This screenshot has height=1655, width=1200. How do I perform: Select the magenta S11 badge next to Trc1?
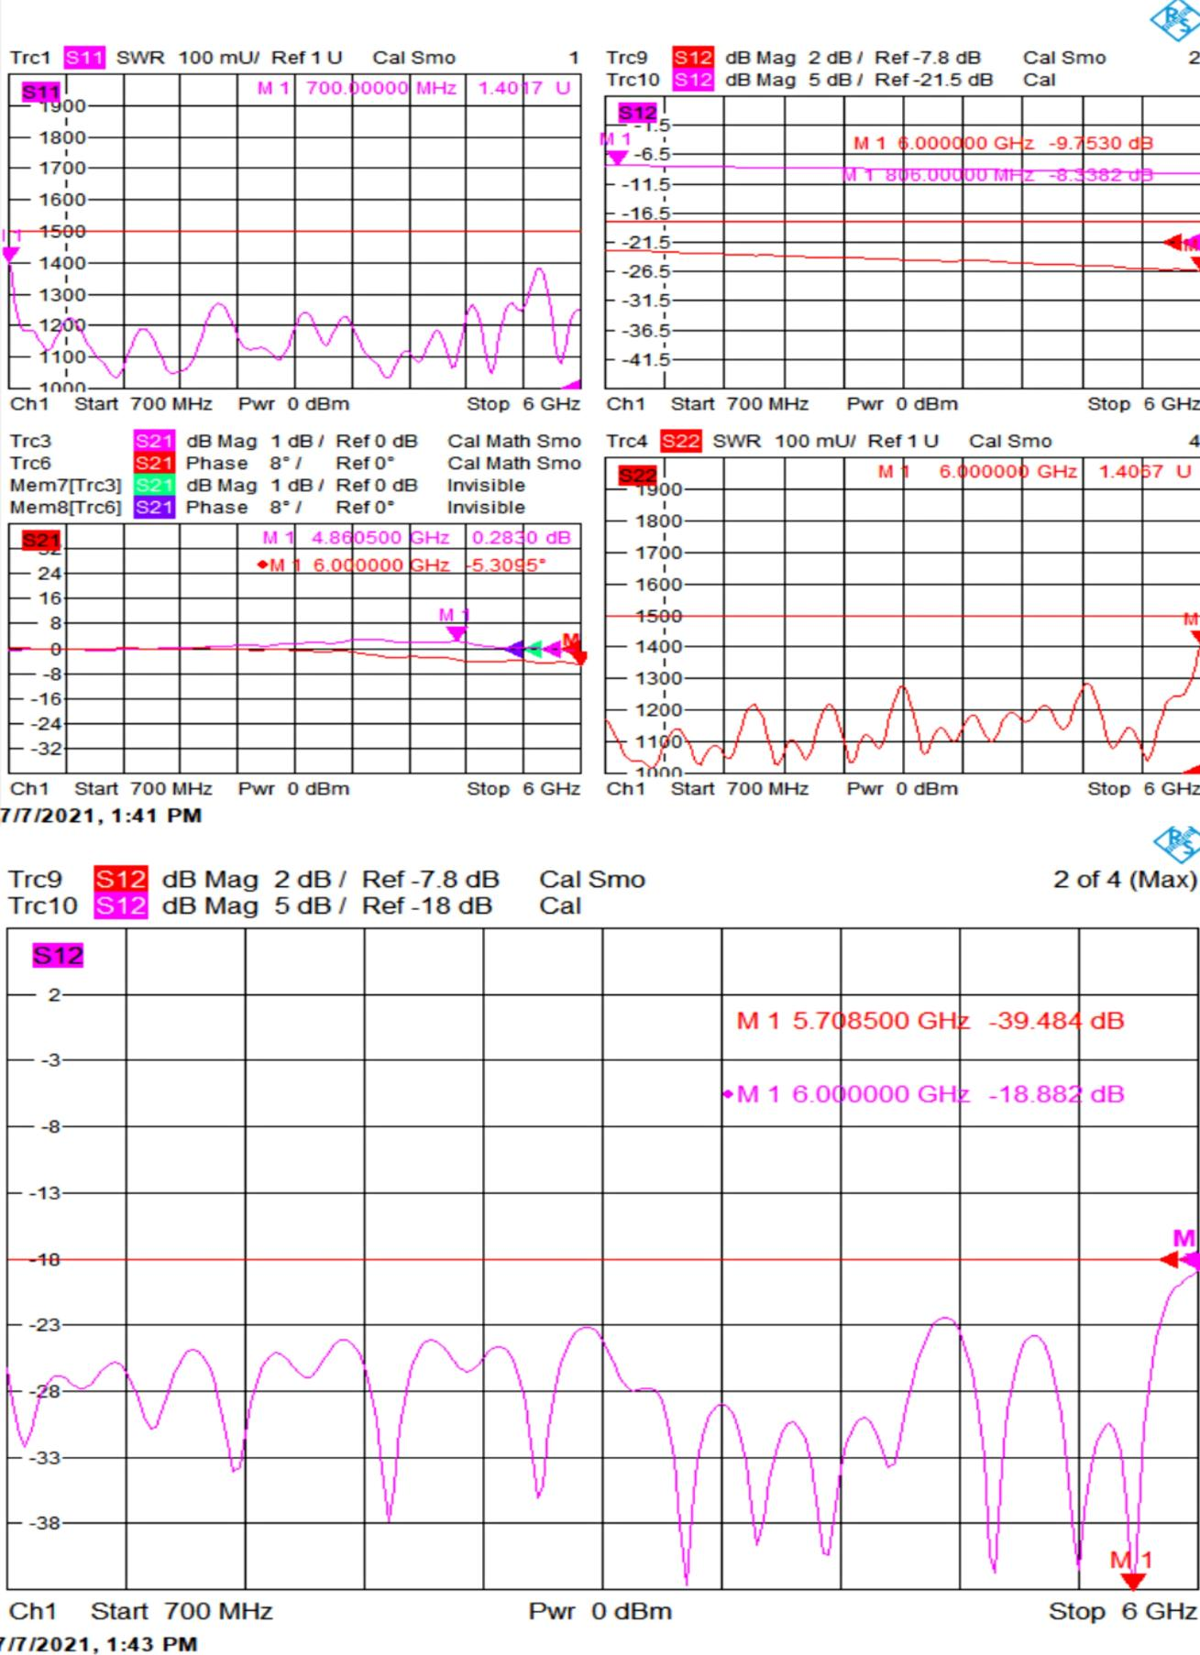coord(83,58)
